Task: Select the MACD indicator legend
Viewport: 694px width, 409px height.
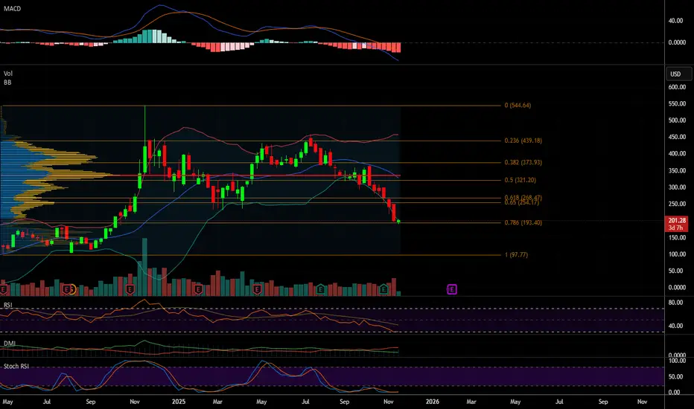Action: click(x=12, y=8)
